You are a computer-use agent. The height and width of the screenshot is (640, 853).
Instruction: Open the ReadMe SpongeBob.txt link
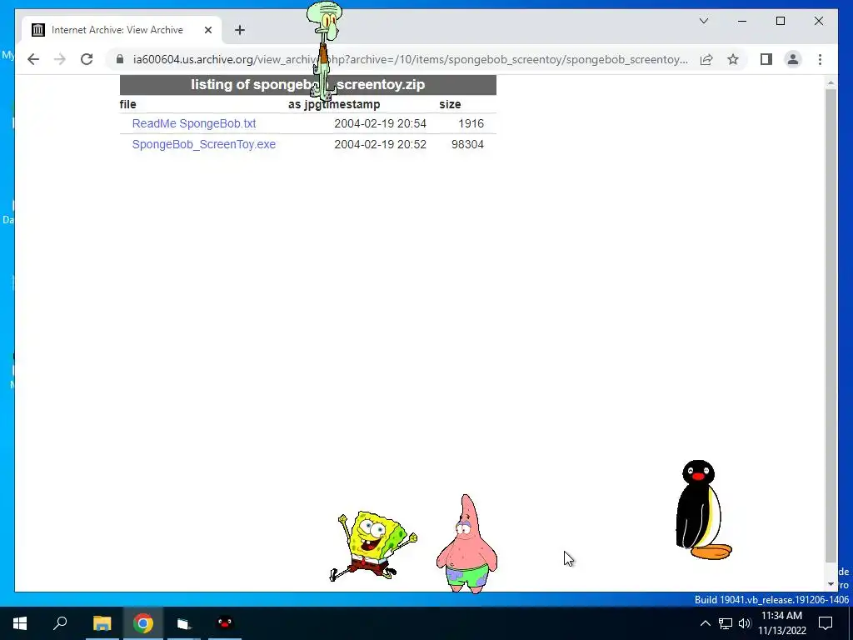(193, 123)
